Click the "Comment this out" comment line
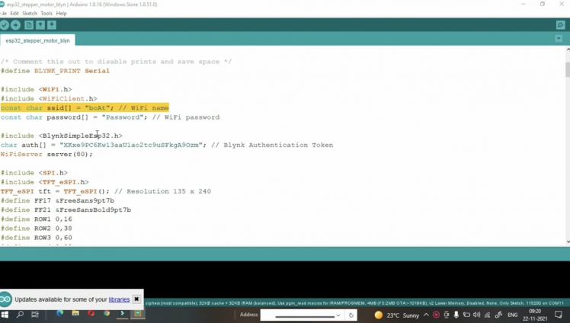Viewport: 570px width, 323px height. pyautogui.click(x=116, y=62)
